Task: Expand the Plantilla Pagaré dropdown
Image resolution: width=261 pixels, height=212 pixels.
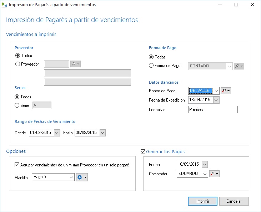Action: coord(71,177)
